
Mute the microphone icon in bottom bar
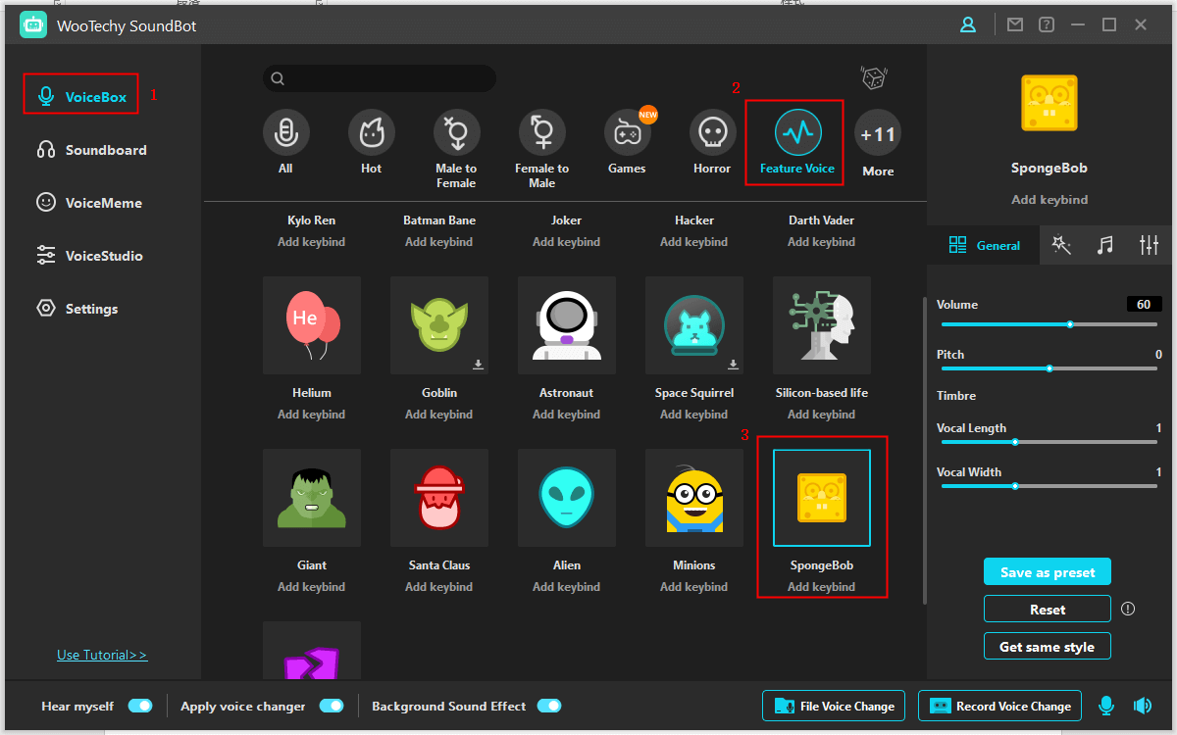point(1106,706)
